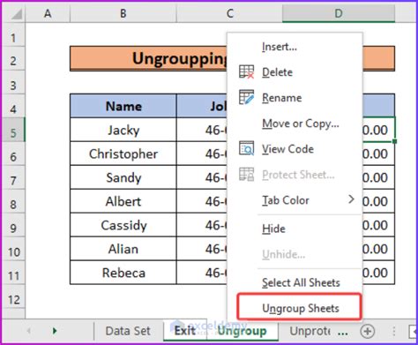Click the View Code magnifier icon
418x345 pixels.
[x=246, y=148]
